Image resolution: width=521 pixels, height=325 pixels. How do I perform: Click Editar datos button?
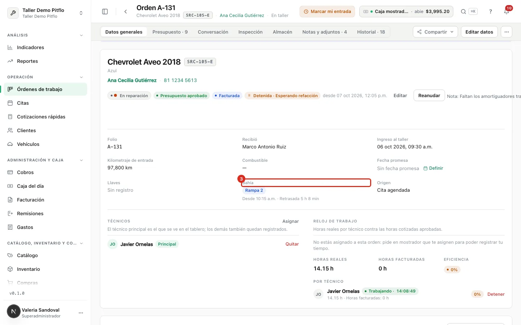point(479,32)
